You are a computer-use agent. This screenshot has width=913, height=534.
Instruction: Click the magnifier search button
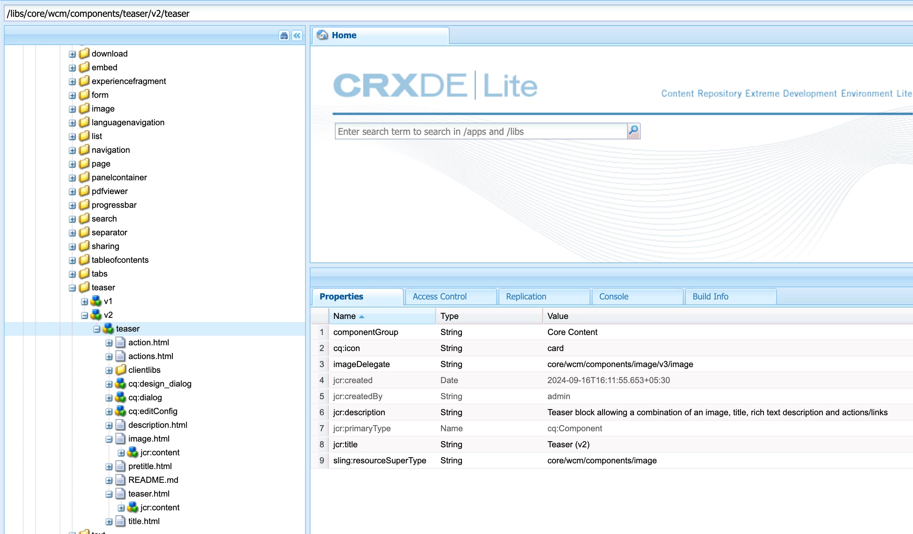[x=634, y=131]
